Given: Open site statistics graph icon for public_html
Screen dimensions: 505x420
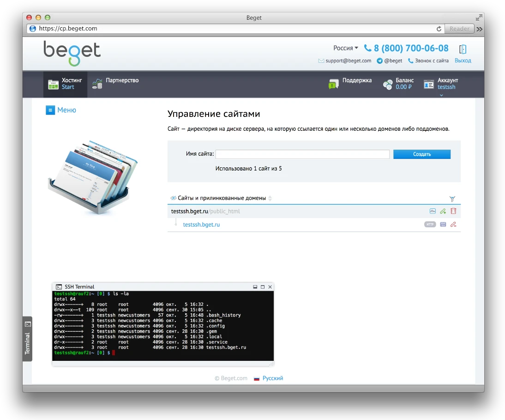Looking at the screenshot, I should (x=433, y=211).
